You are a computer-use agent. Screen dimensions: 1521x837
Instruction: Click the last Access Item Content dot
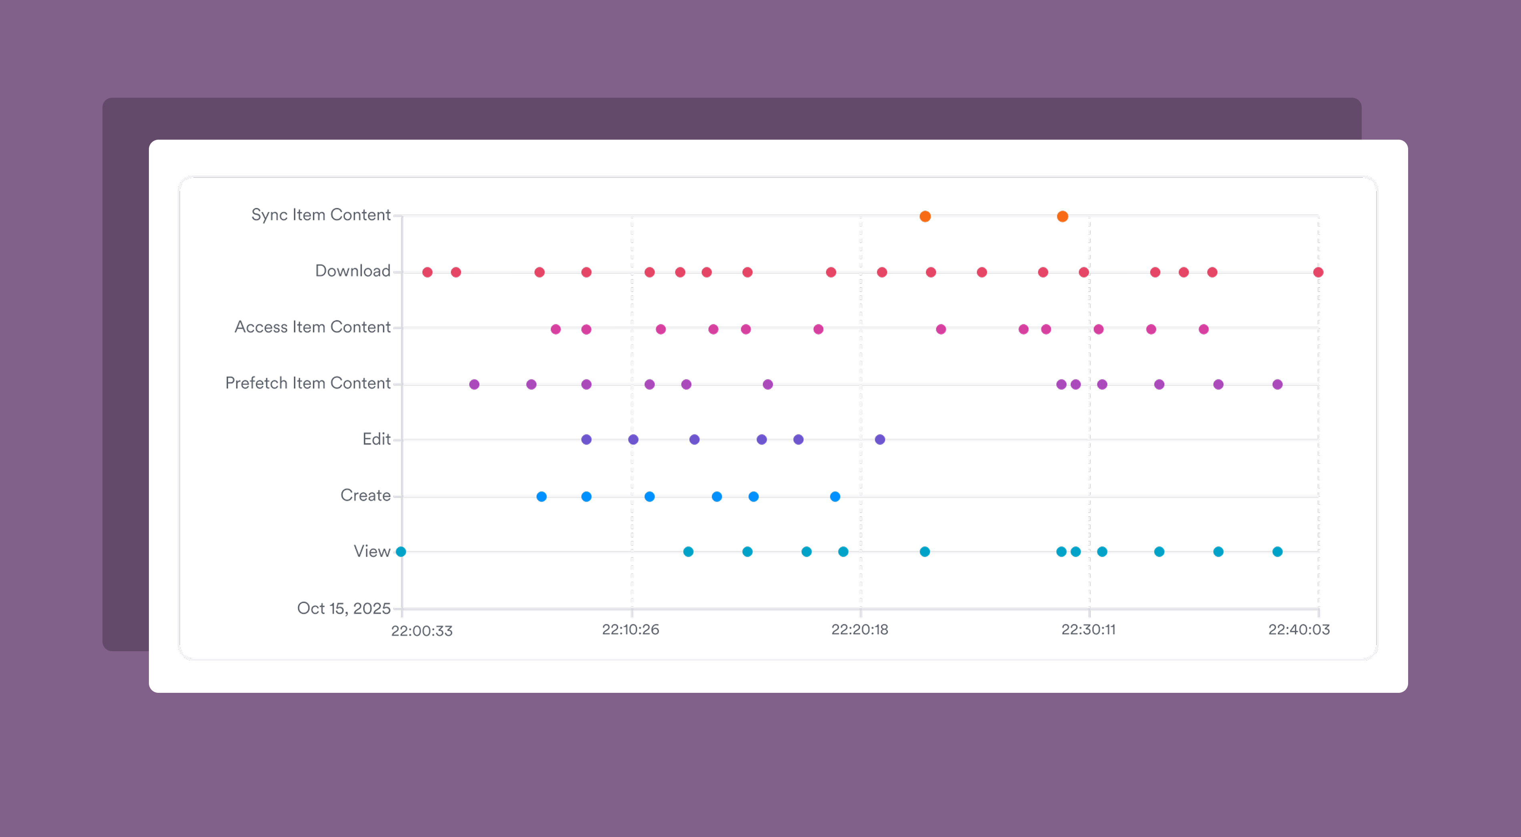pyautogui.click(x=1203, y=329)
